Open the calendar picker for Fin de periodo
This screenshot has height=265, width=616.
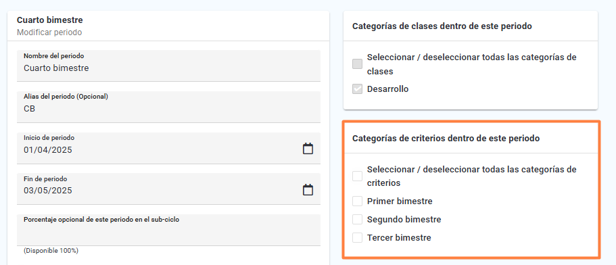(308, 189)
